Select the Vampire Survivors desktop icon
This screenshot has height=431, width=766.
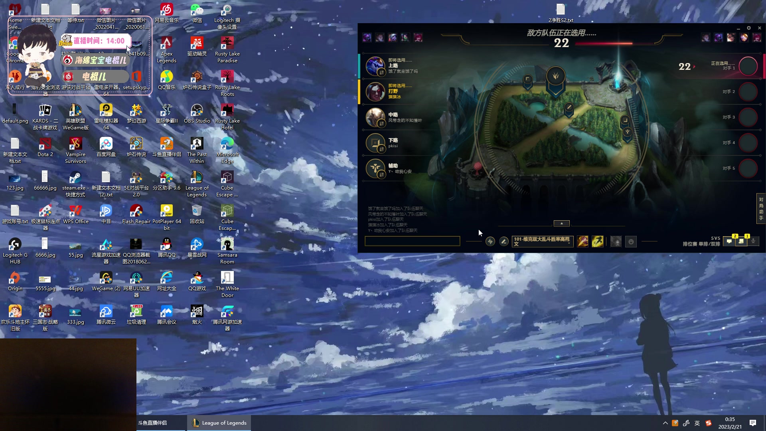(75, 150)
